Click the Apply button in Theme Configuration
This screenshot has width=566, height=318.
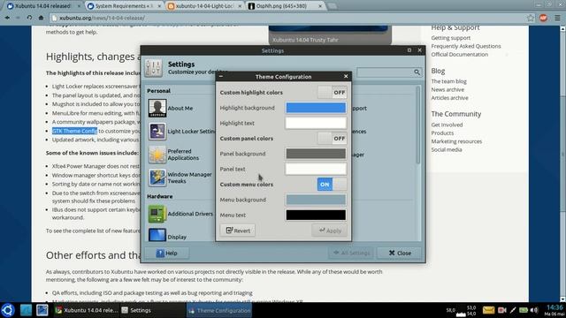coord(330,231)
